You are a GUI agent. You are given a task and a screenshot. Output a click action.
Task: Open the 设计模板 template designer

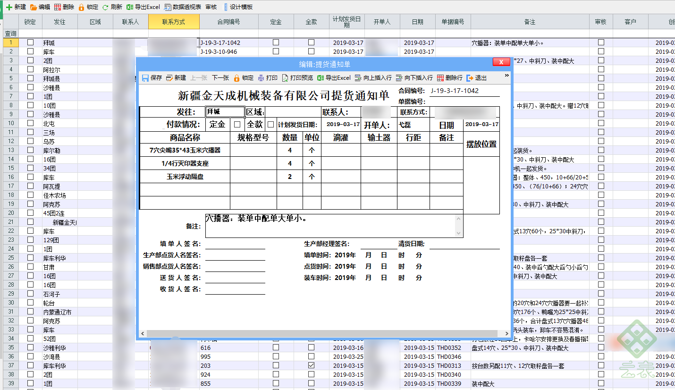(238, 7)
